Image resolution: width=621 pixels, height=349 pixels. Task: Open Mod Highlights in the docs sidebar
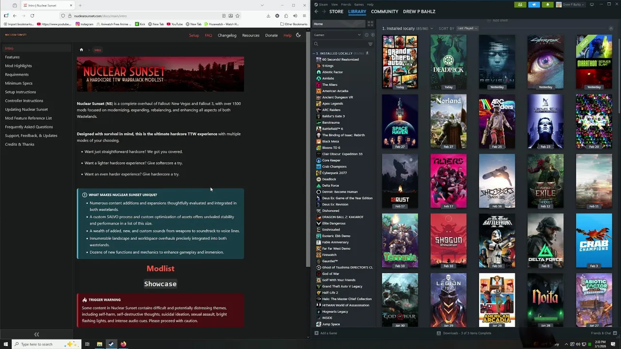coord(18,65)
